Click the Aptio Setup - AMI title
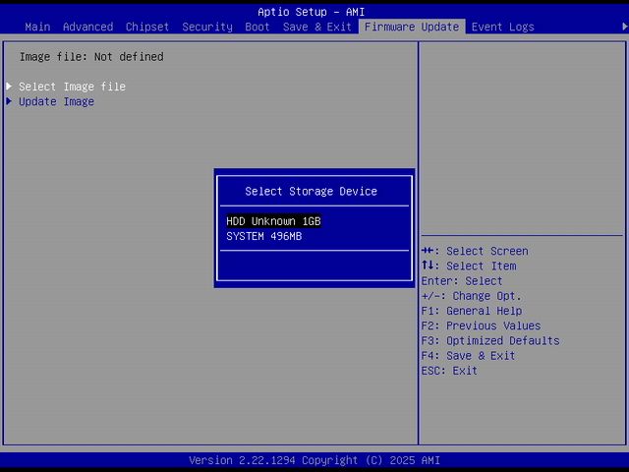This screenshot has width=629, height=472. [312, 12]
